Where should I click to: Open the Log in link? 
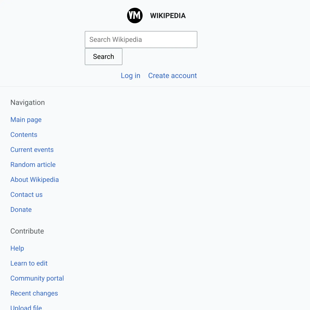tap(130, 76)
